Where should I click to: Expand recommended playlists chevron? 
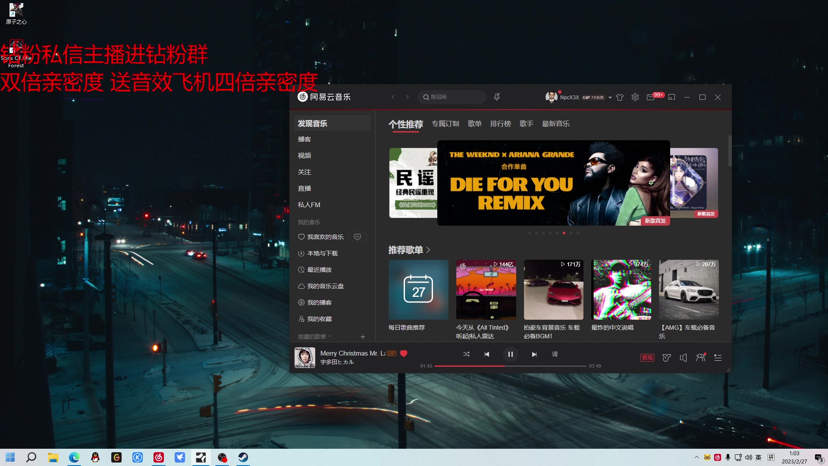click(428, 250)
